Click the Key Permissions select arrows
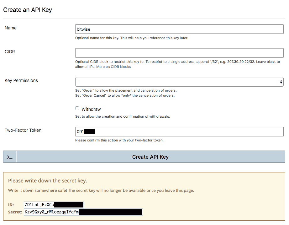This screenshot has height=225, width=289. click(x=281, y=82)
